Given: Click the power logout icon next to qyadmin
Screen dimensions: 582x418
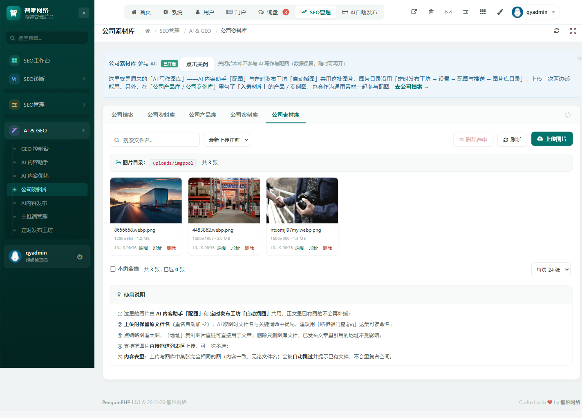Looking at the screenshot, I should tap(80, 257).
